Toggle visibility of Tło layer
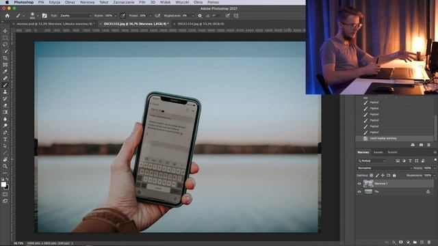 pos(359,191)
